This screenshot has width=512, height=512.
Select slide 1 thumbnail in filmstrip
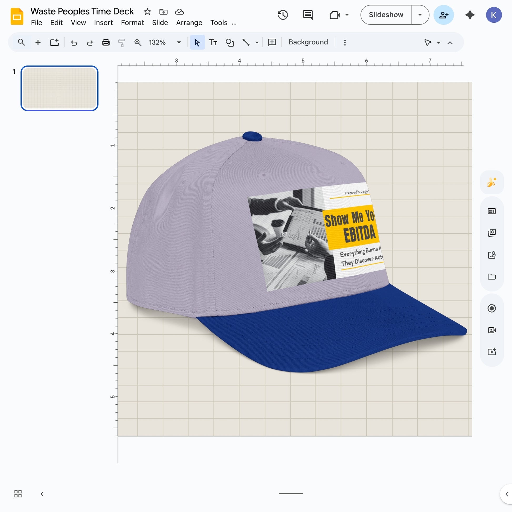pyautogui.click(x=59, y=88)
